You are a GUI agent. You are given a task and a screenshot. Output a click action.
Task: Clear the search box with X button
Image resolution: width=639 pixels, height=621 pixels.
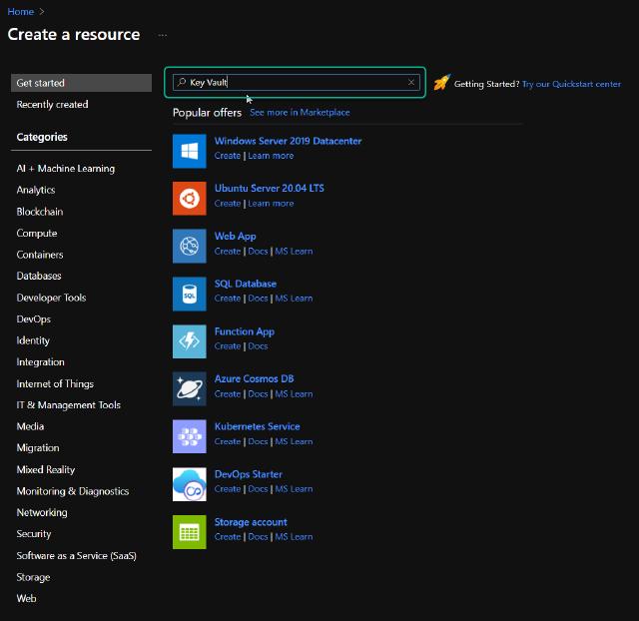[x=411, y=83]
